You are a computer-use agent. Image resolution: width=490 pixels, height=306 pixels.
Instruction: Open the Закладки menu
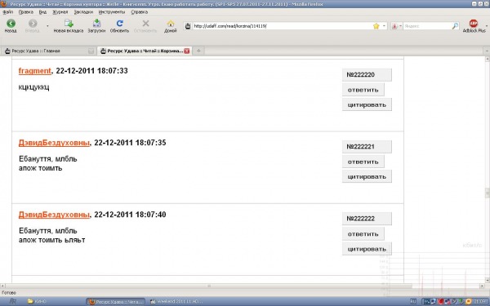pyautogui.click(x=83, y=12)
